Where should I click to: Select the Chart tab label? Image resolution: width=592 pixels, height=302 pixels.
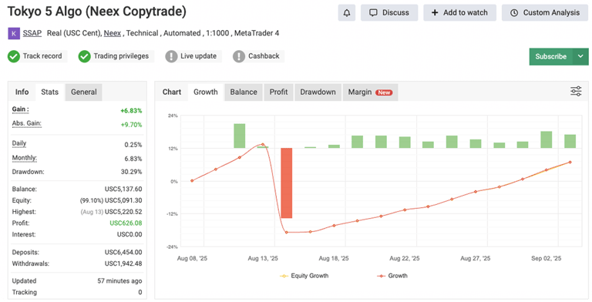[x=172, y=92]
